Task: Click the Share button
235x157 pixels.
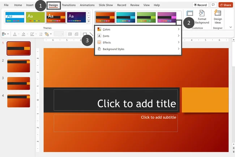Action: point(226,5)
